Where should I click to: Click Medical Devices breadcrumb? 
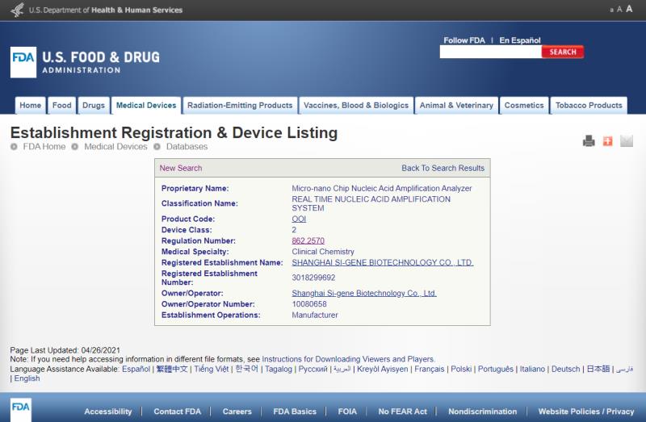click(x=115, y=147)
